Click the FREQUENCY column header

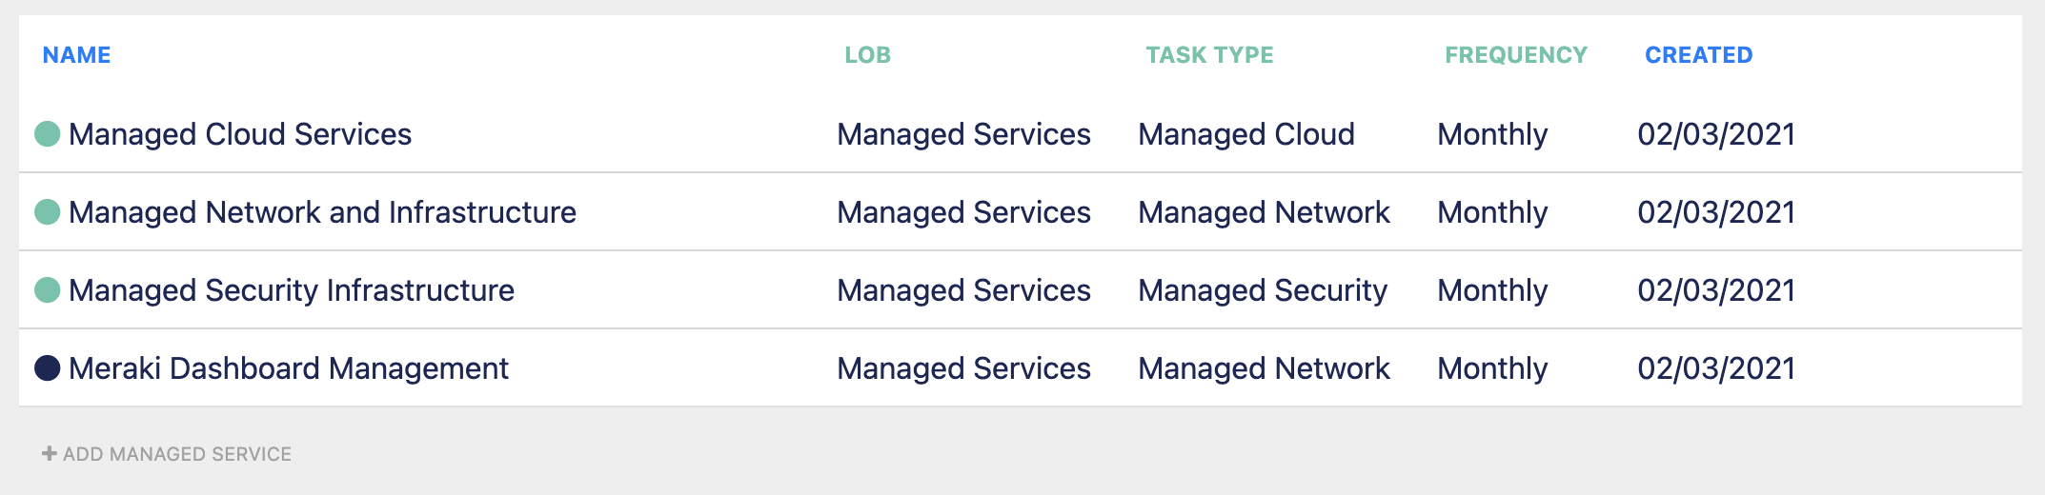click(1516, 55)
